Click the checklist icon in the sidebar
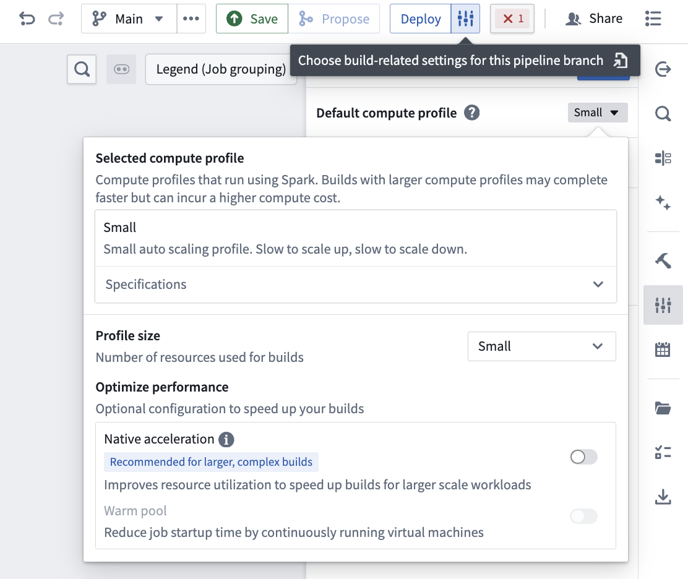Viewport: 688px width, 579px height. coord(663,452)
